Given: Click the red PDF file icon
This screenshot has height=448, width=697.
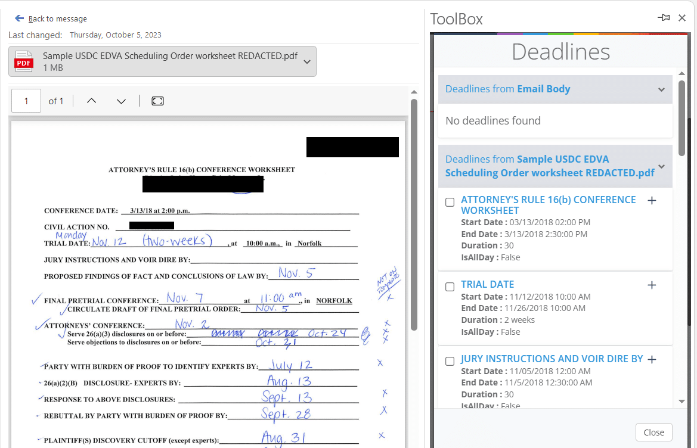Looking at the screenshot, I should pos(24,62).
